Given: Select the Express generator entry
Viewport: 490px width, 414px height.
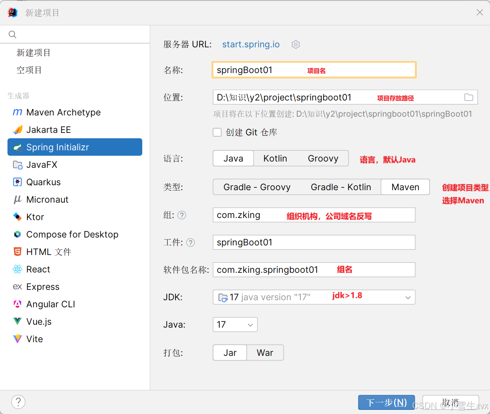Looking at the screenshot, I should 75,287.
